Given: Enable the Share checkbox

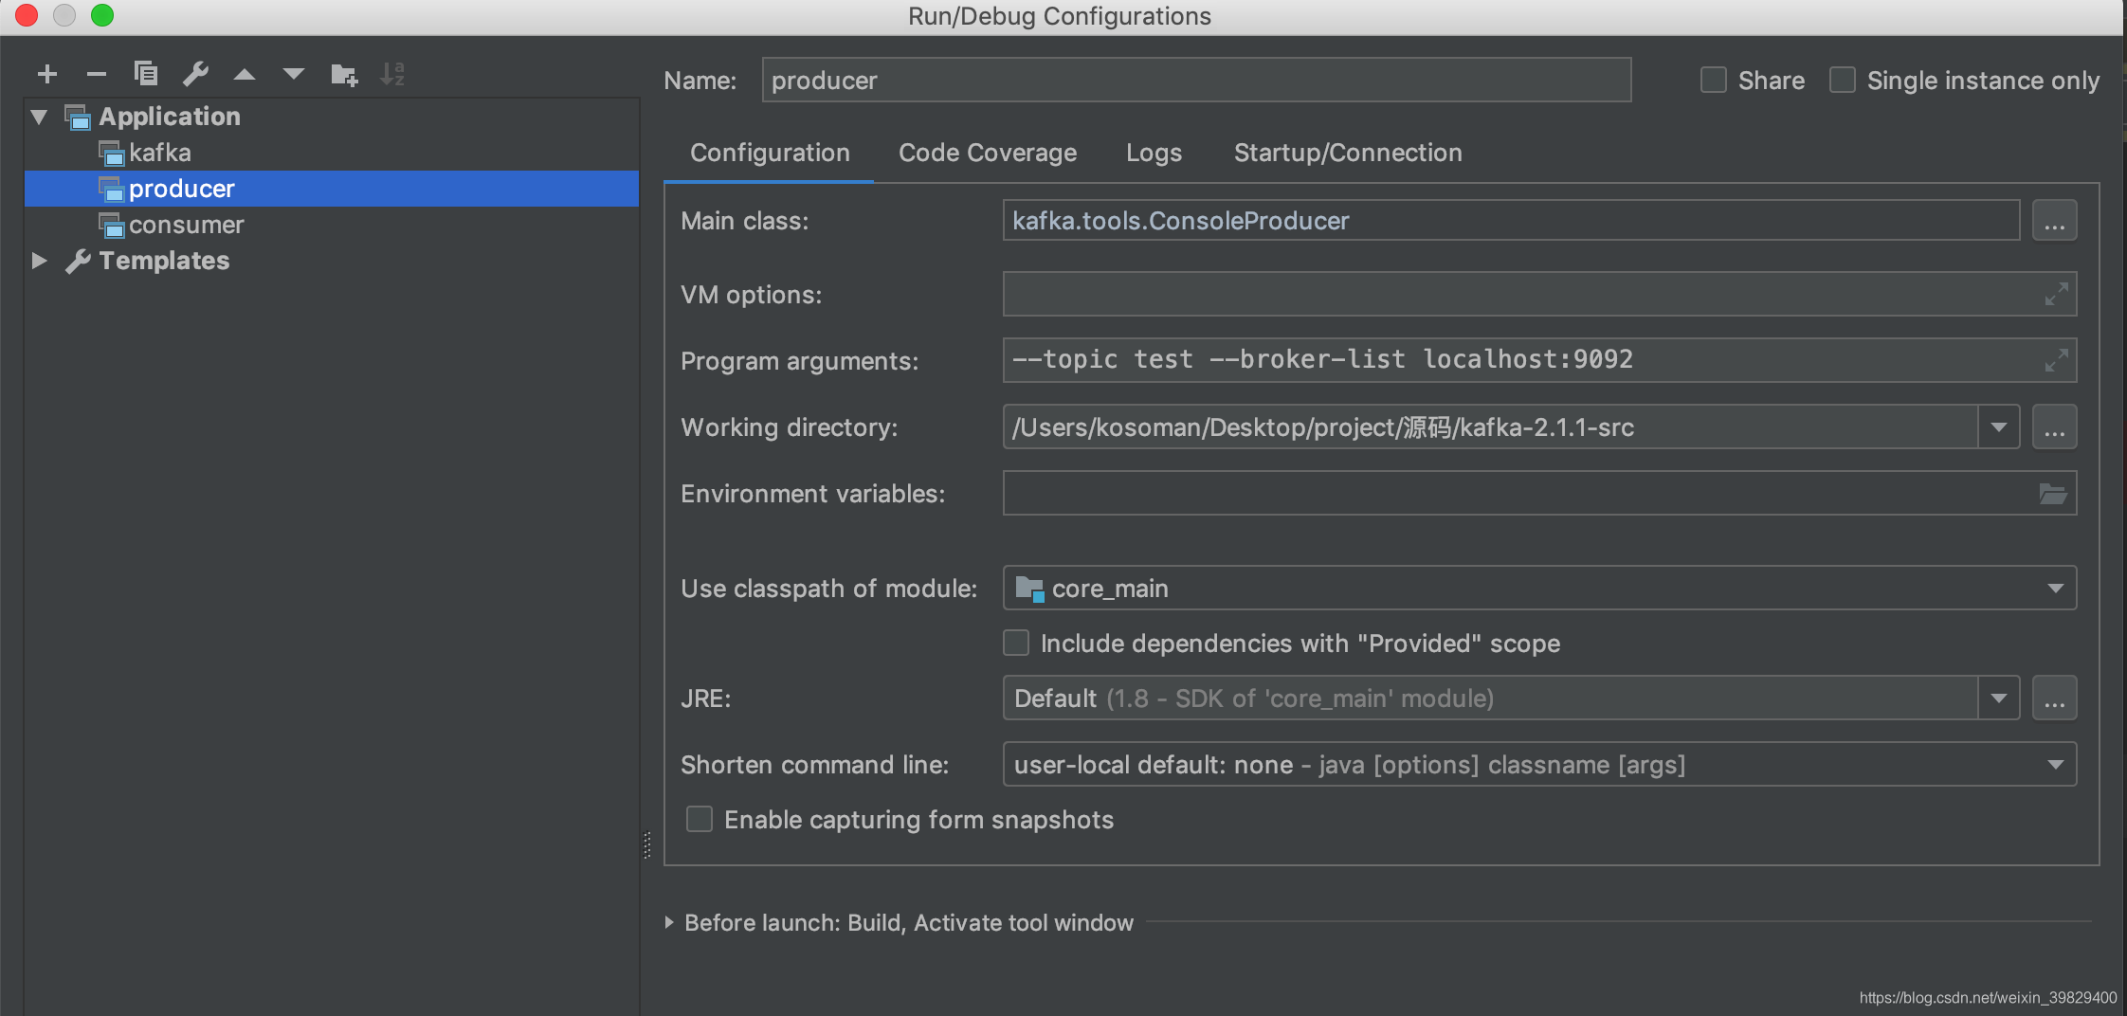Looking at the screenshot, I should (x=1714, y=81).
